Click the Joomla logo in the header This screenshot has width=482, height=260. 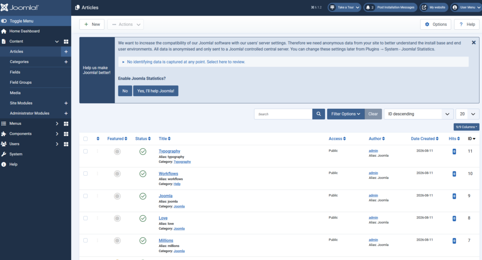(x=20, y=8)
